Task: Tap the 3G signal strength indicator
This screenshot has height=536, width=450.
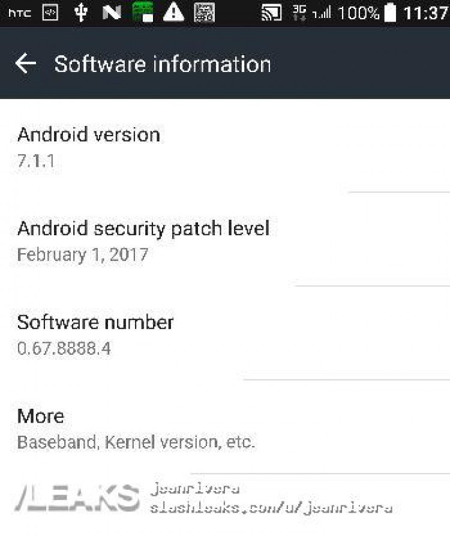Action: point(312,13)
